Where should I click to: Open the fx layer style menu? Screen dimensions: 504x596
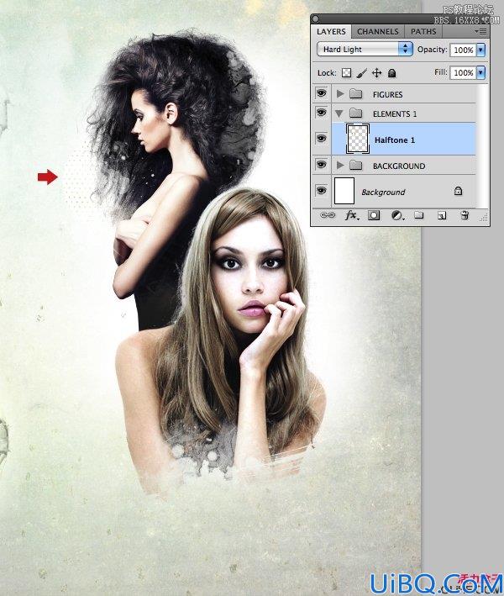351,215
